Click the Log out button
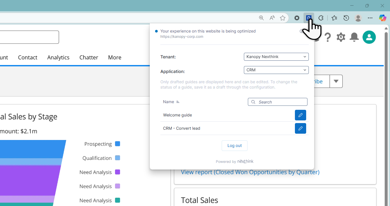Image resolution: width=390 pixels, height=206 pixels. (234, 146)
